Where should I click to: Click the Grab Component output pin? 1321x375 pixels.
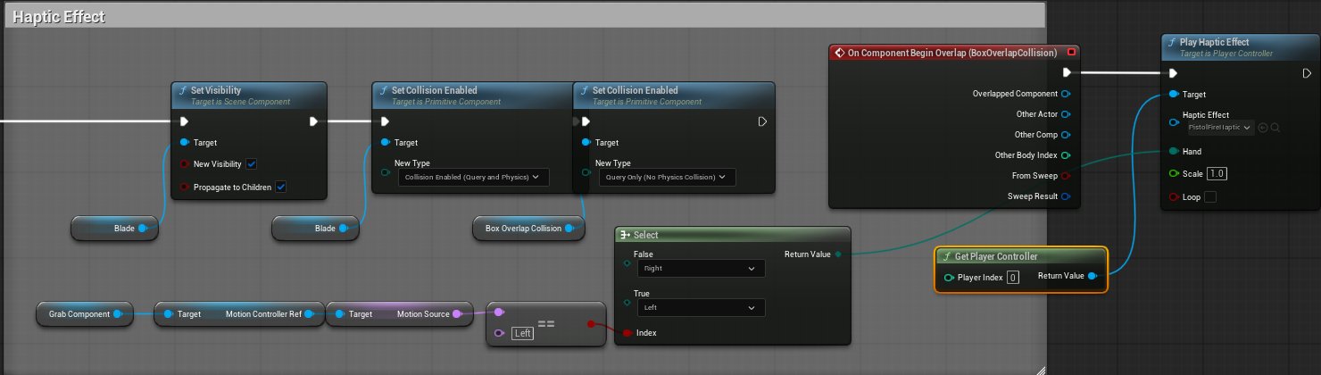coord(120,314)
